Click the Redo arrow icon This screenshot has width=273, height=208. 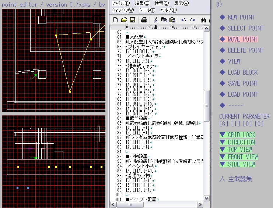point(192,20)
